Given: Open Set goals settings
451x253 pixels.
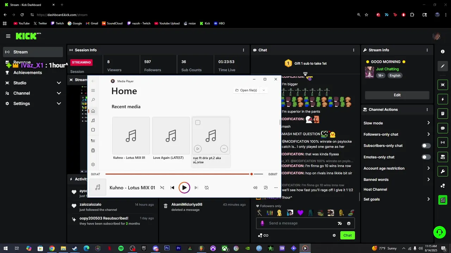Looking at the screenshot, I should 397,199.
